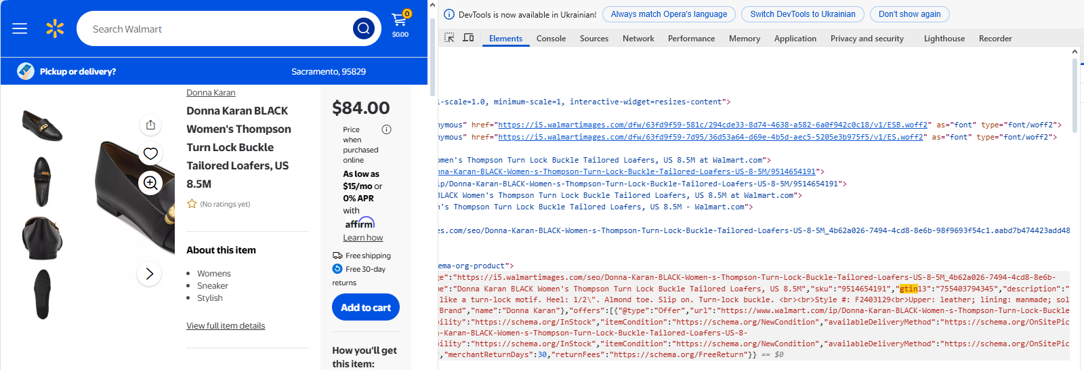This screenshot has width=1084, height=370.
Task: Open the ES.woff2 font URL link
Action: coord(711,137)
